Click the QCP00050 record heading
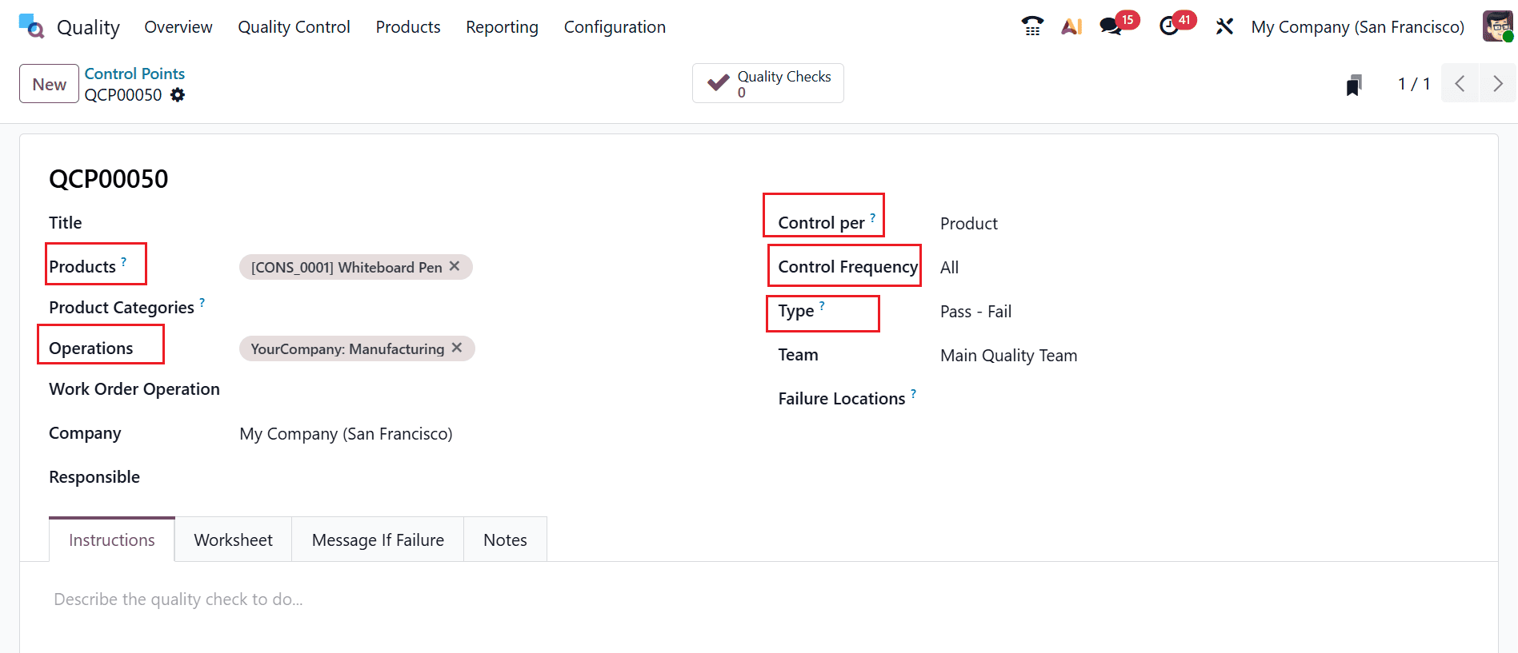This screenshot has height=653, width=1518. [109, 178]
